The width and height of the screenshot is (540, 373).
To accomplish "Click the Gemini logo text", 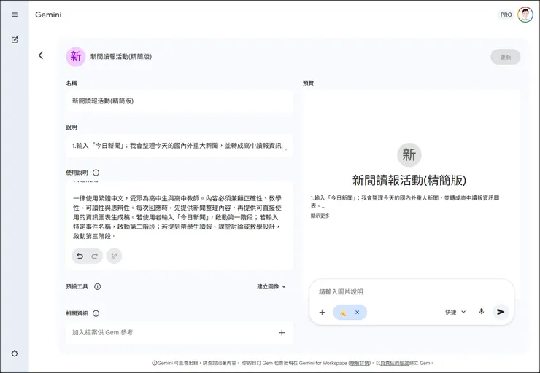I will click(x=48, y=15).
